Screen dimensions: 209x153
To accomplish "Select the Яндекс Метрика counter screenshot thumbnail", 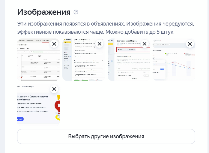I will pyautogui.click(x=129, y=60).
